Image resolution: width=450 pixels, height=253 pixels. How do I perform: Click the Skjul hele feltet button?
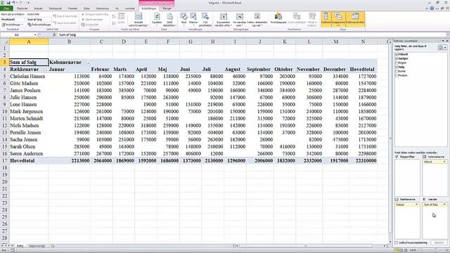(x=65, y=22)
